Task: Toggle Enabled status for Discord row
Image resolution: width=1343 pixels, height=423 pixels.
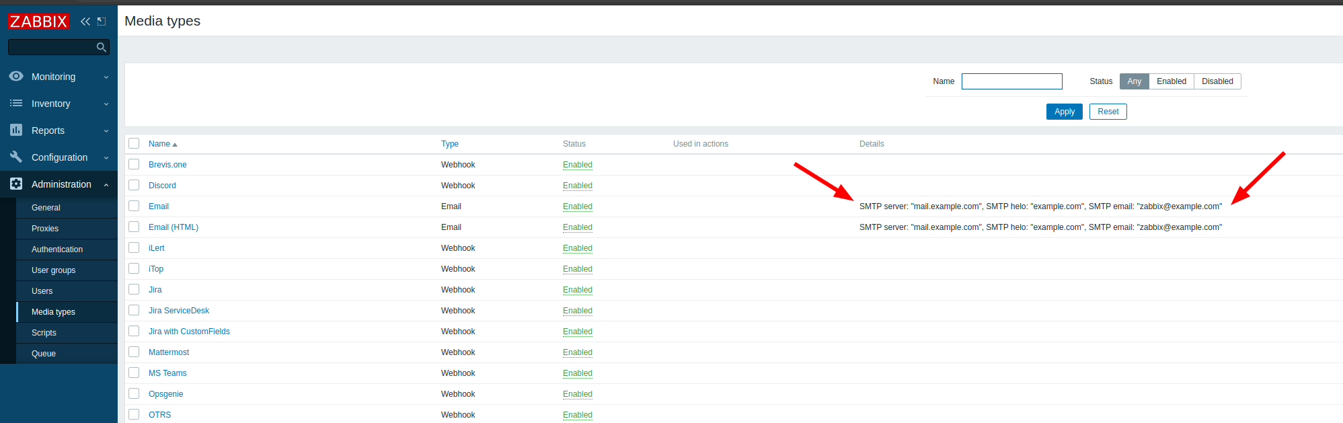Action: pyautogui.click(x=578, y=186)
